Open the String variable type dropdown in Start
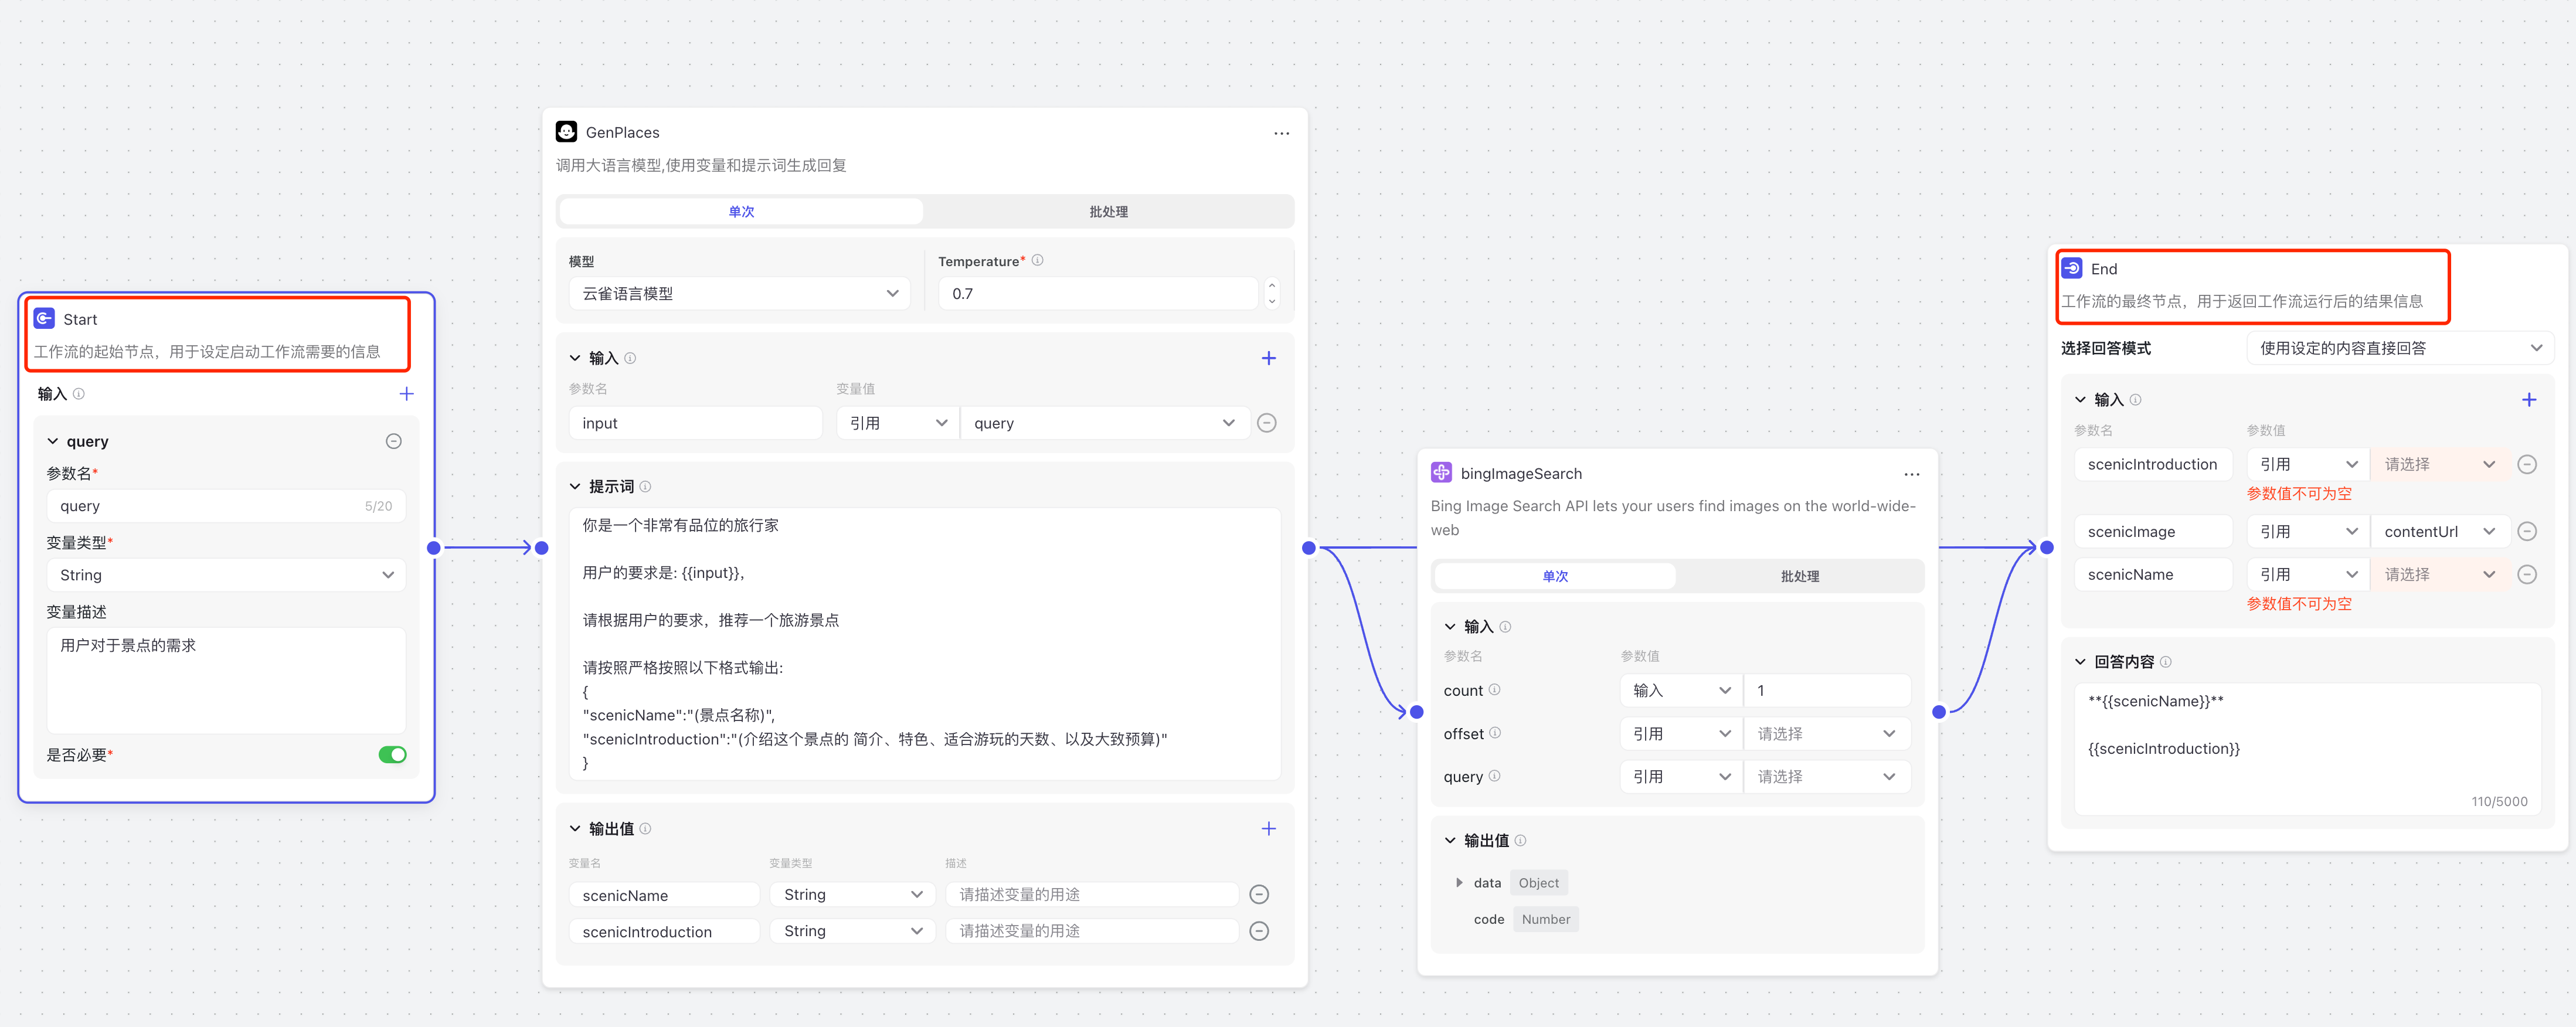The image size is (2576, 1027). tap(226, 575)
